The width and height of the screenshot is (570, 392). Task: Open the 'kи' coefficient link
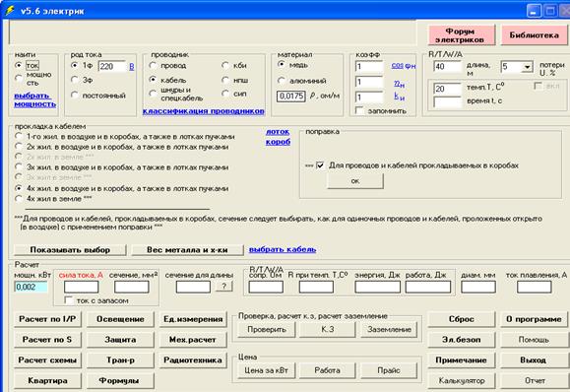click(399, 97)
